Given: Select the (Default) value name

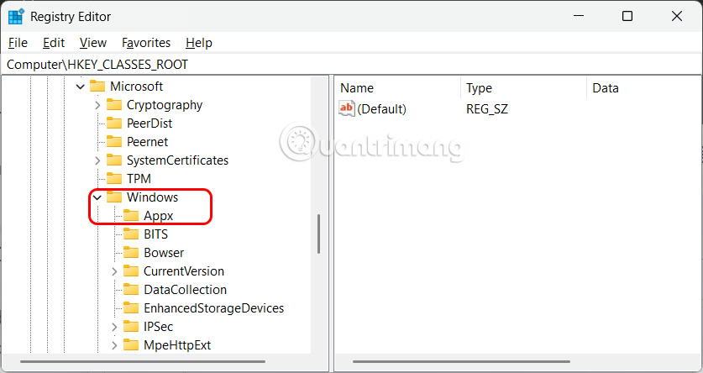Looking at the screenshot, I should click(381, 109).
